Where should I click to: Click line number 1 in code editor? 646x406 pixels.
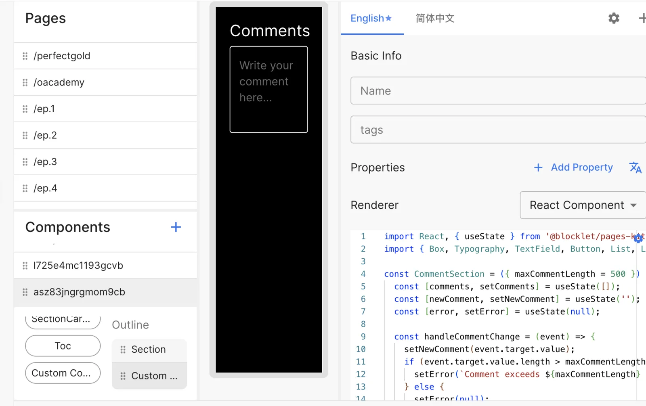[363, 236]
